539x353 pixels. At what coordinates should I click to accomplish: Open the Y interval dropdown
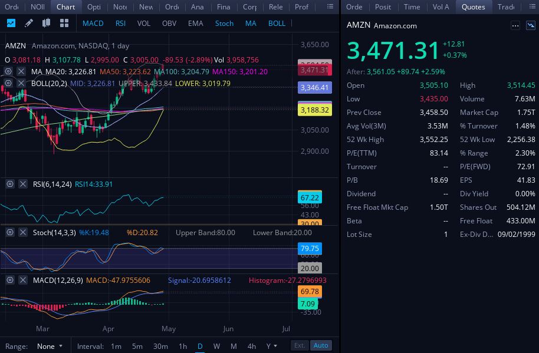tap(271, 346)
